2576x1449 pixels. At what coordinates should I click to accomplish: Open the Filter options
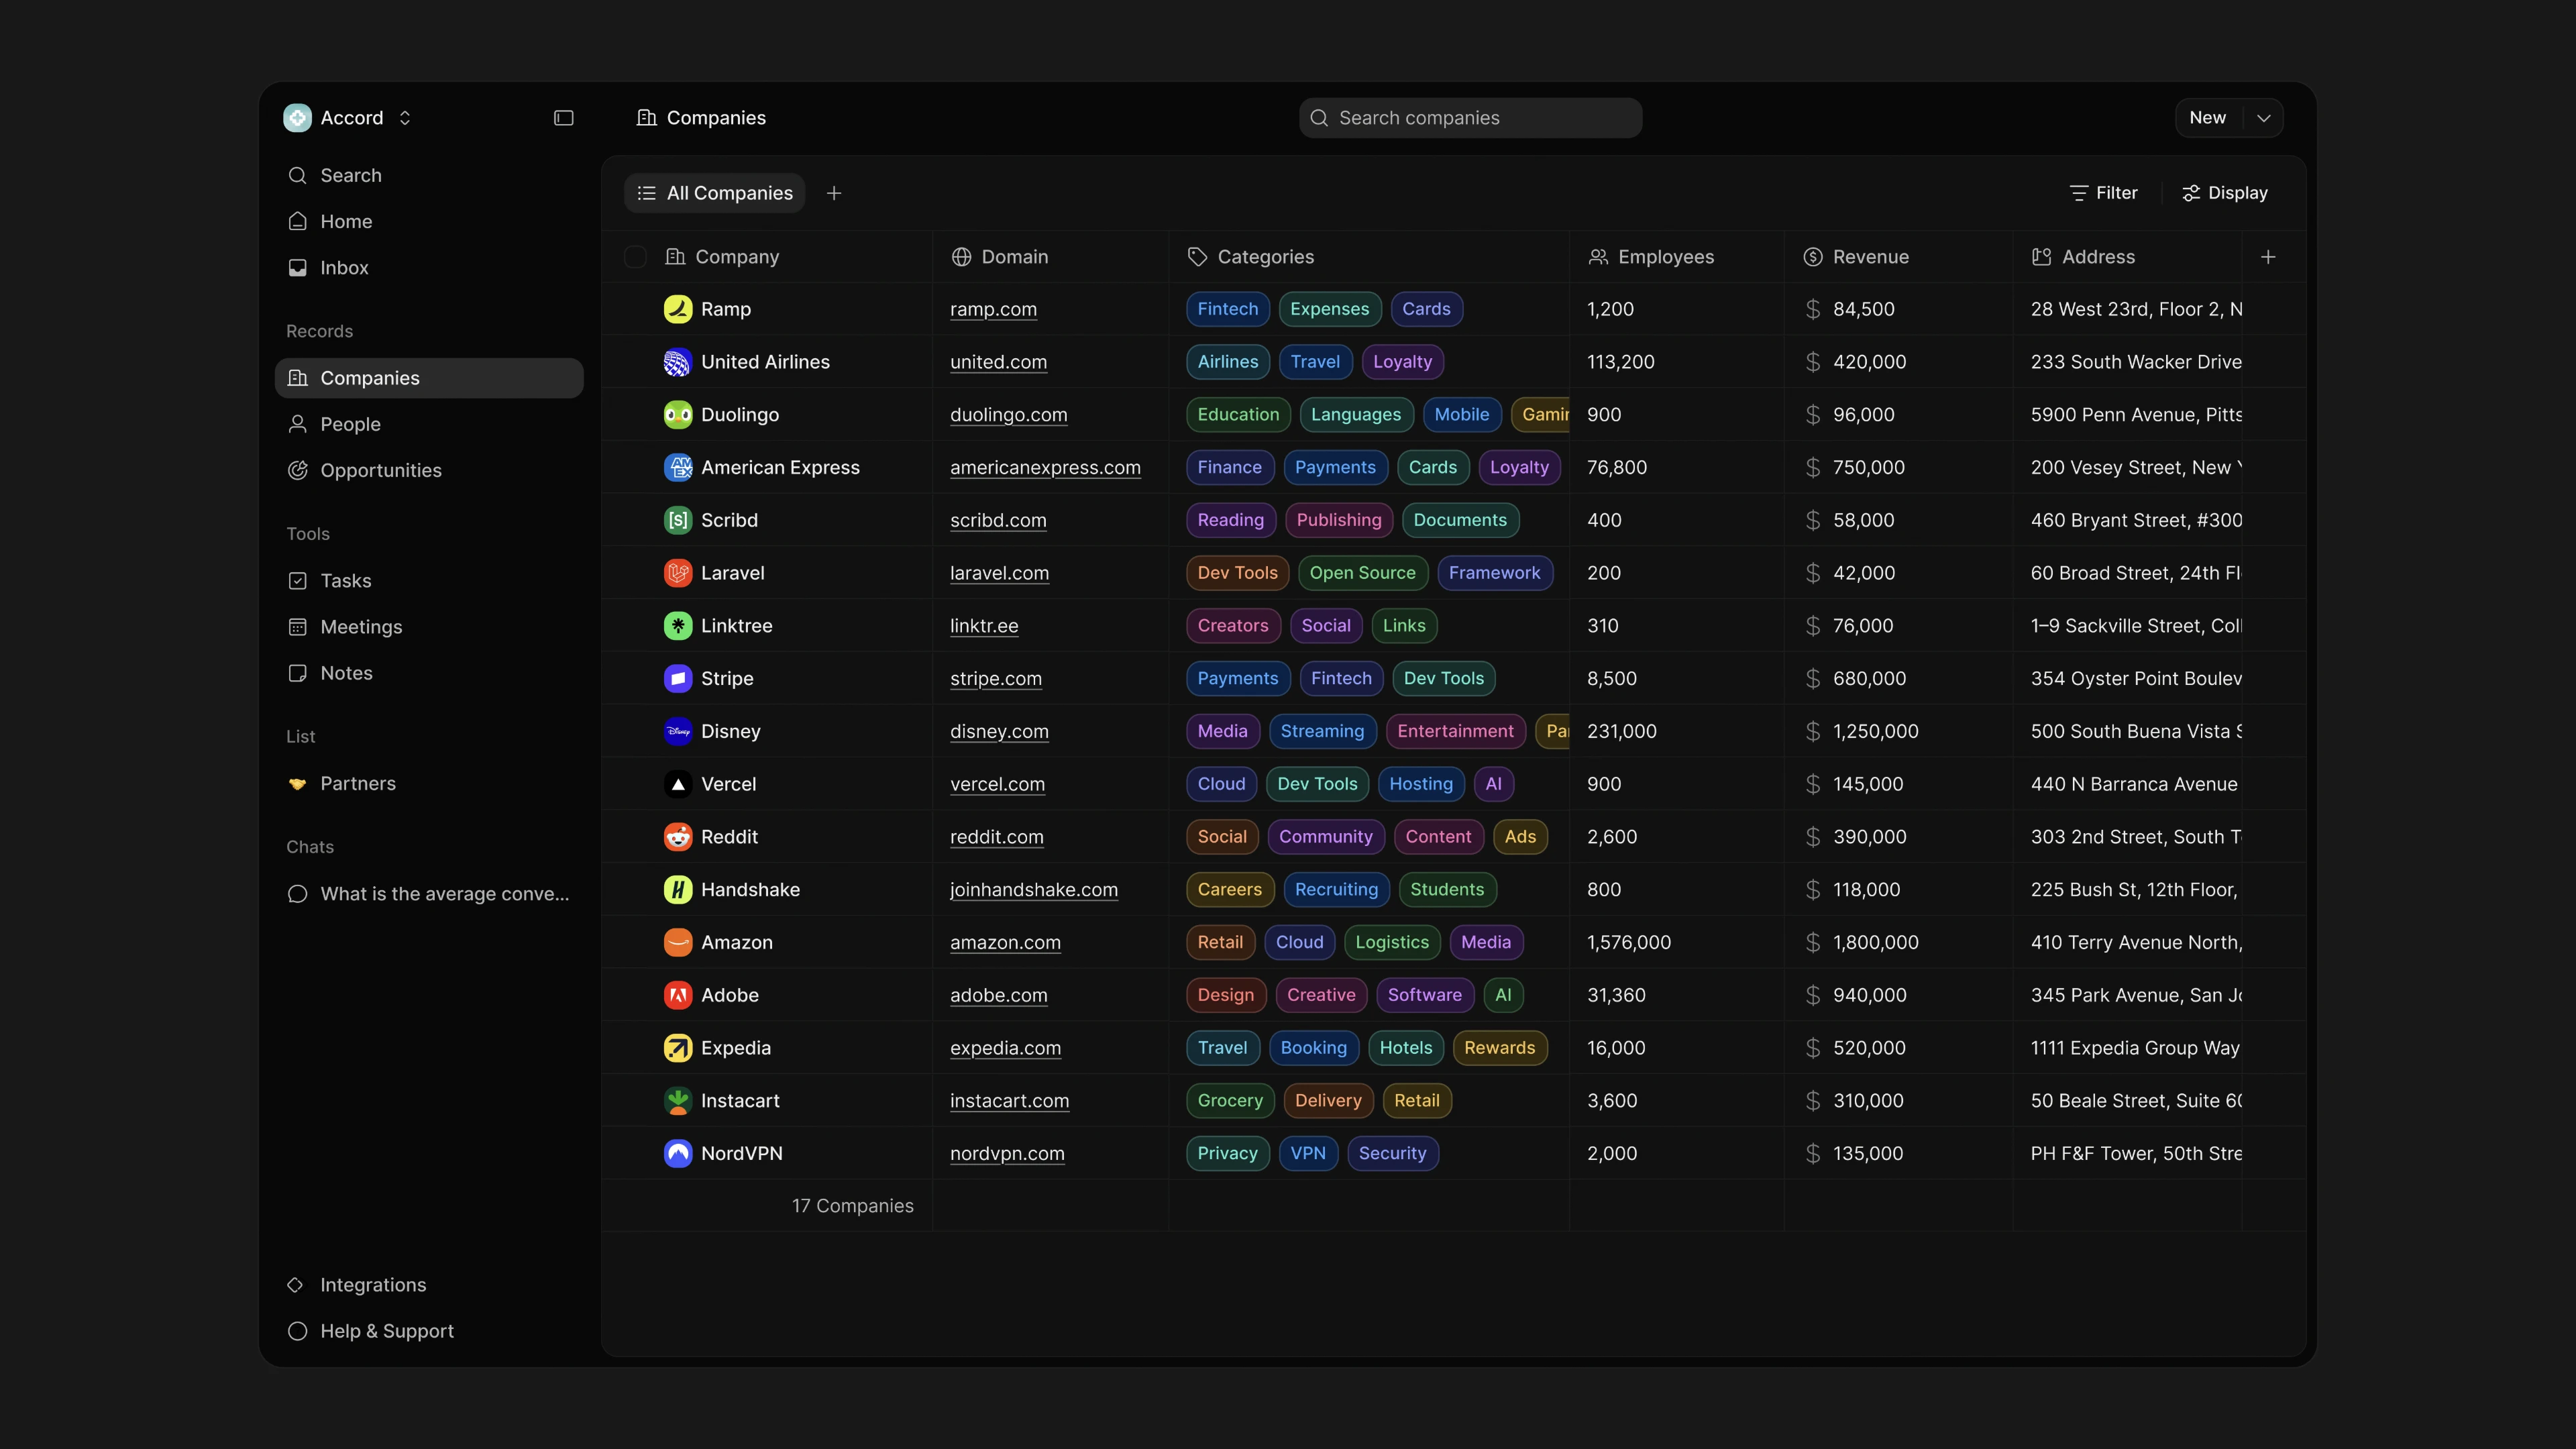(x=2103, y=193)
